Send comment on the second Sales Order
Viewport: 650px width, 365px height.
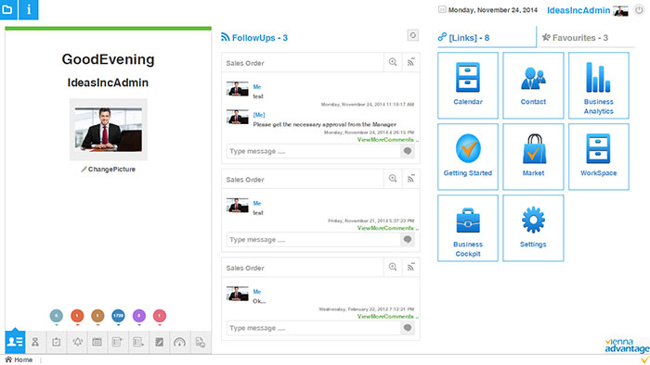click(408, 240)
